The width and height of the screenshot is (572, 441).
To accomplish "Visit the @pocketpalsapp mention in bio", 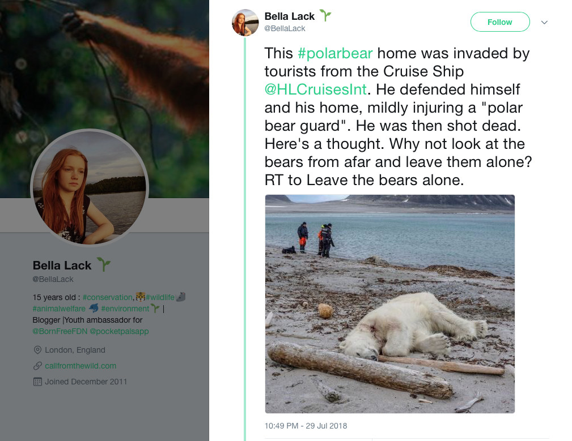I will click(119, 331).
